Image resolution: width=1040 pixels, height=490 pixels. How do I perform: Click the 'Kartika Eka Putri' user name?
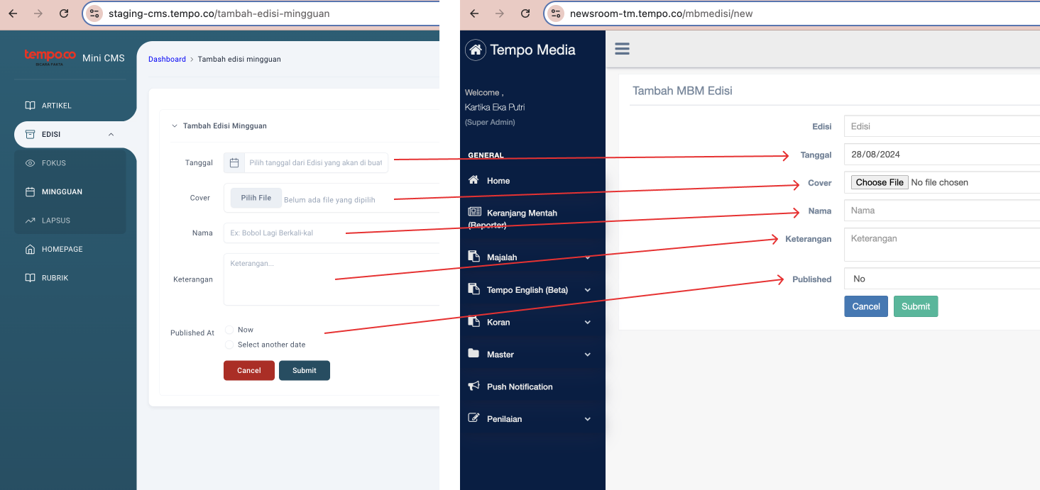[x=495, y=107]
